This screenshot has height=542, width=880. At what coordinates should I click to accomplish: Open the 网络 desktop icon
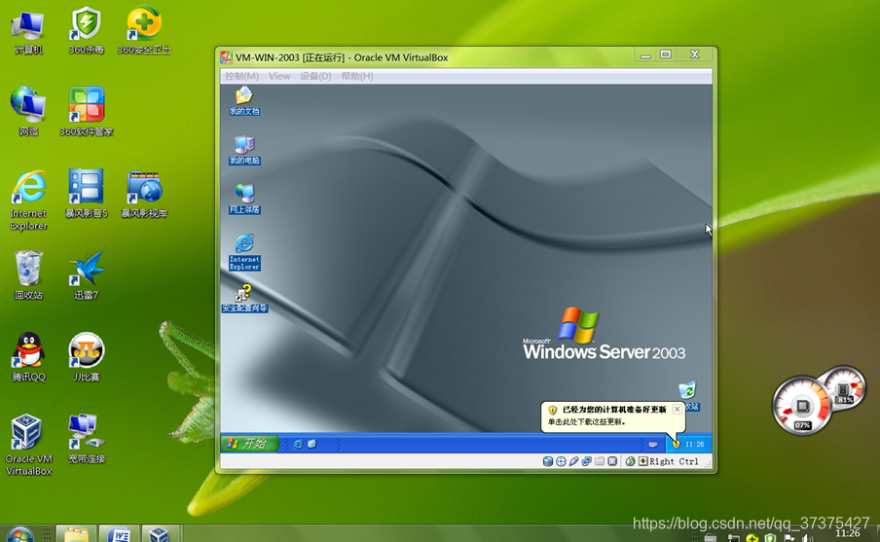coord(28,112)
